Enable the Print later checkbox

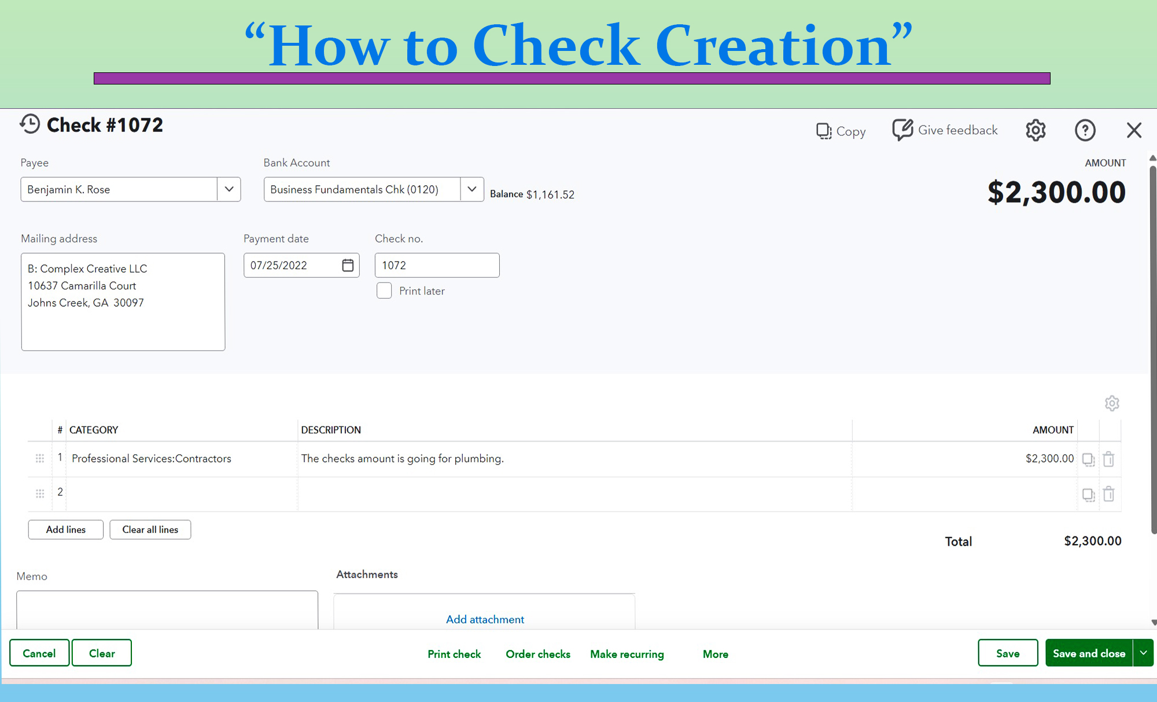coord(384,291)
